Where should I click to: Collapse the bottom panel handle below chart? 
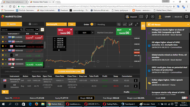[x=70, y=68]
